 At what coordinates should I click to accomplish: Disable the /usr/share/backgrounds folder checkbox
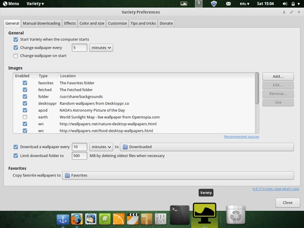point(25,97)
